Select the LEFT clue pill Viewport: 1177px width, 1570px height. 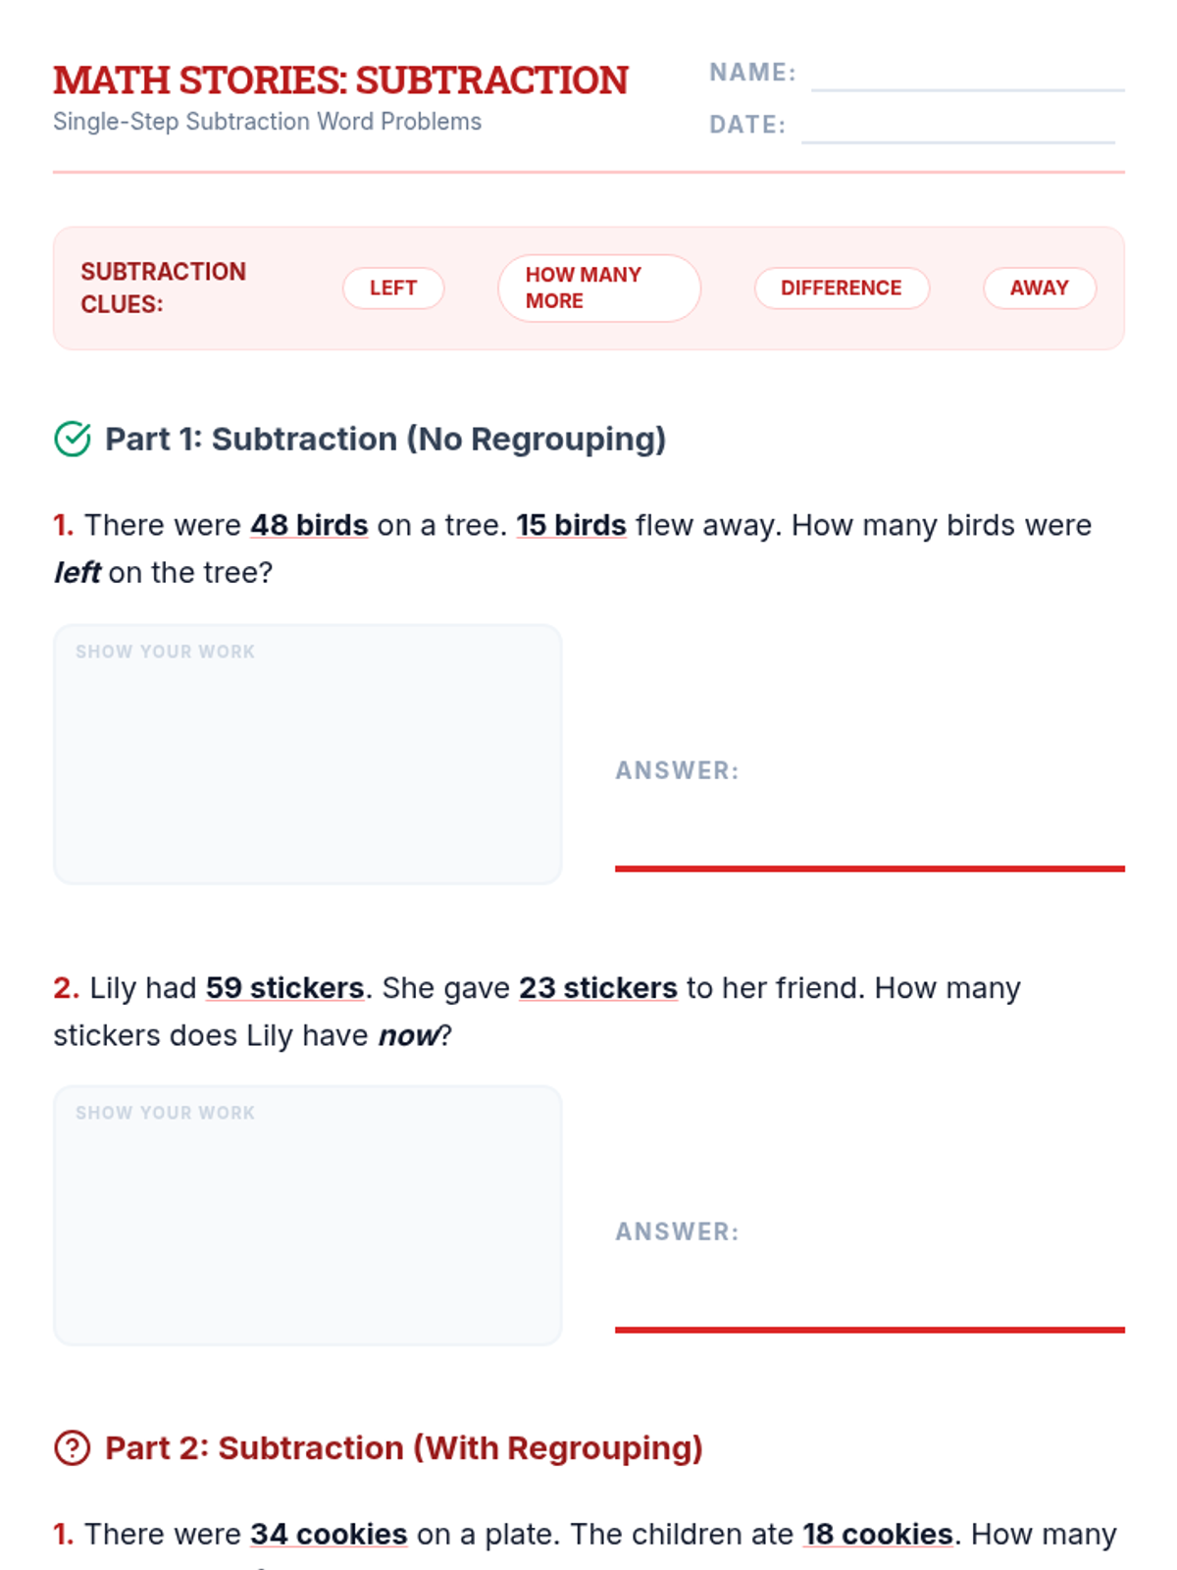coord(393,288)
